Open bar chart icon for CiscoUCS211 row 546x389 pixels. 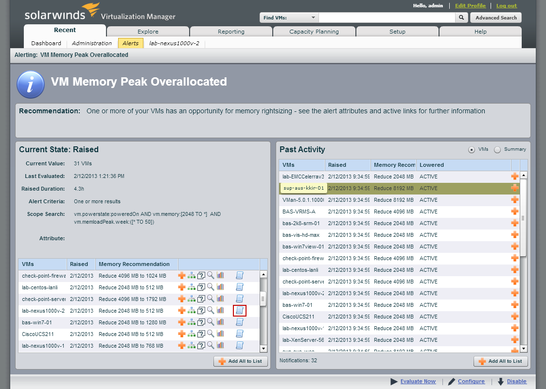(220, 334)
